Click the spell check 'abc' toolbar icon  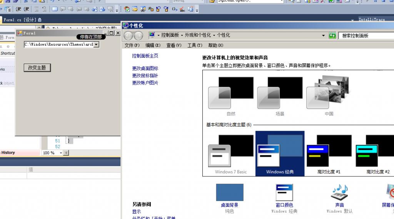(x=182, y=9)
